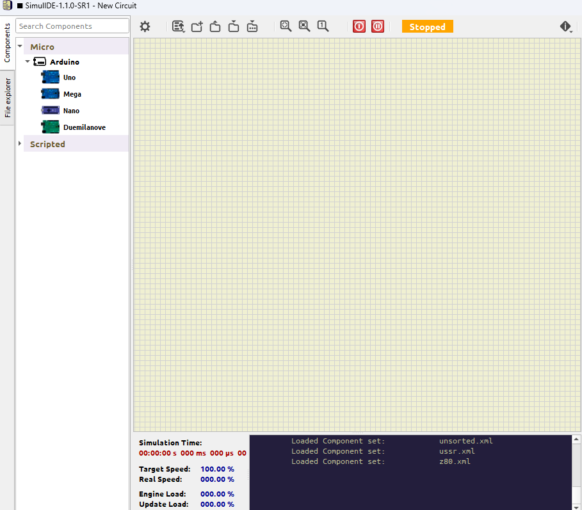Screen dimensions: 582x510
Task: Click the document icon with lines
Action: click(x=179, y=26)
